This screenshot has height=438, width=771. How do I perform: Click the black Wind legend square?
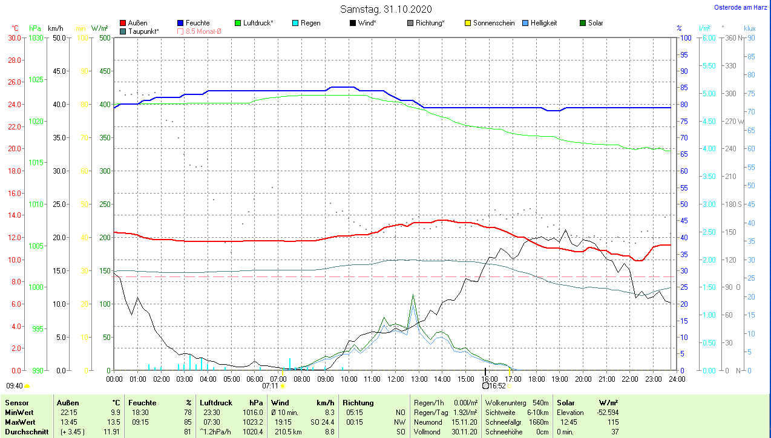pos(353,23)
